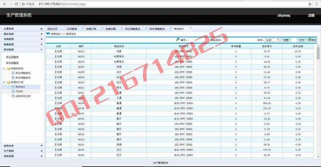Open the 库存调整单 link in the sidebar
The image size is (321, 167).
point(12,63)
